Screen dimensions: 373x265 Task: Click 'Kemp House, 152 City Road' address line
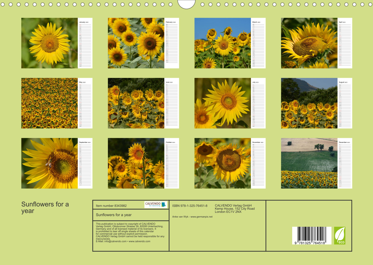pyautogui.click(x=235, y=209)
